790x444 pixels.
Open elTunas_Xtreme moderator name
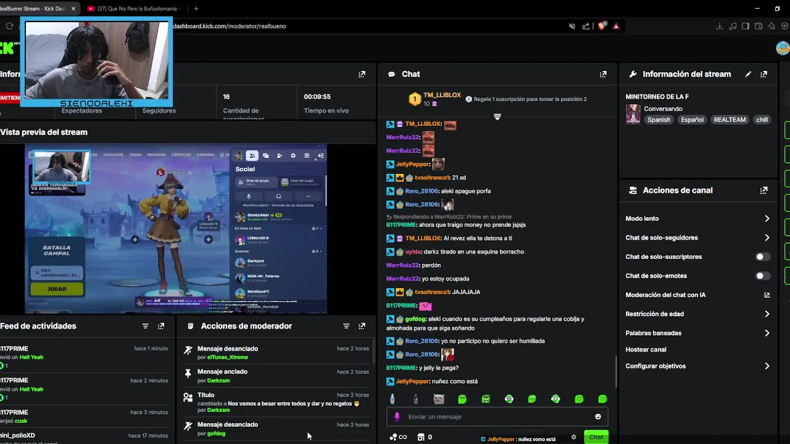228,358
